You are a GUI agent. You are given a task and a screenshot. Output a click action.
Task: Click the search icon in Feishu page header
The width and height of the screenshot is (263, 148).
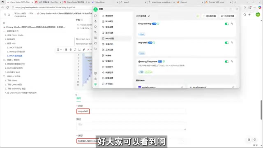(x=245, y=15)
